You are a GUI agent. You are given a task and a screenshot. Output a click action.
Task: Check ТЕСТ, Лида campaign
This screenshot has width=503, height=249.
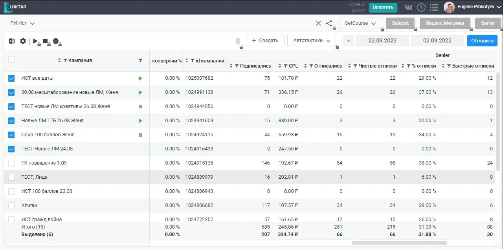point(11,177)
